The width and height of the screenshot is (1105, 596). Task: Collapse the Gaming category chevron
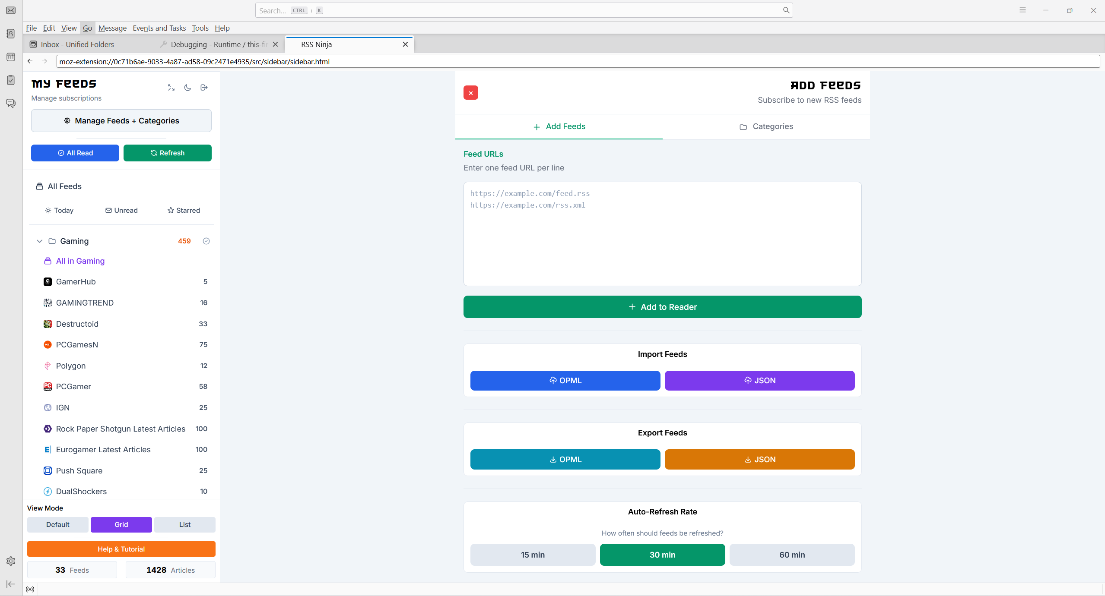39,241
